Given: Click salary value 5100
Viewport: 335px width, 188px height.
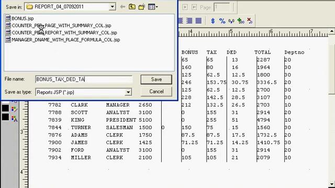Looking at the screenshot, I should (146, 120).
